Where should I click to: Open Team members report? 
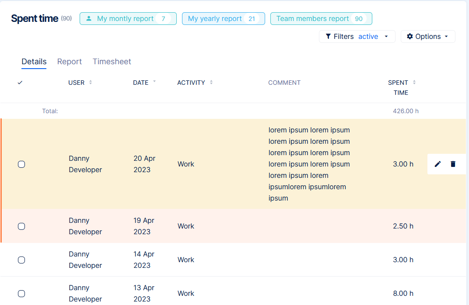click(321, 19)
